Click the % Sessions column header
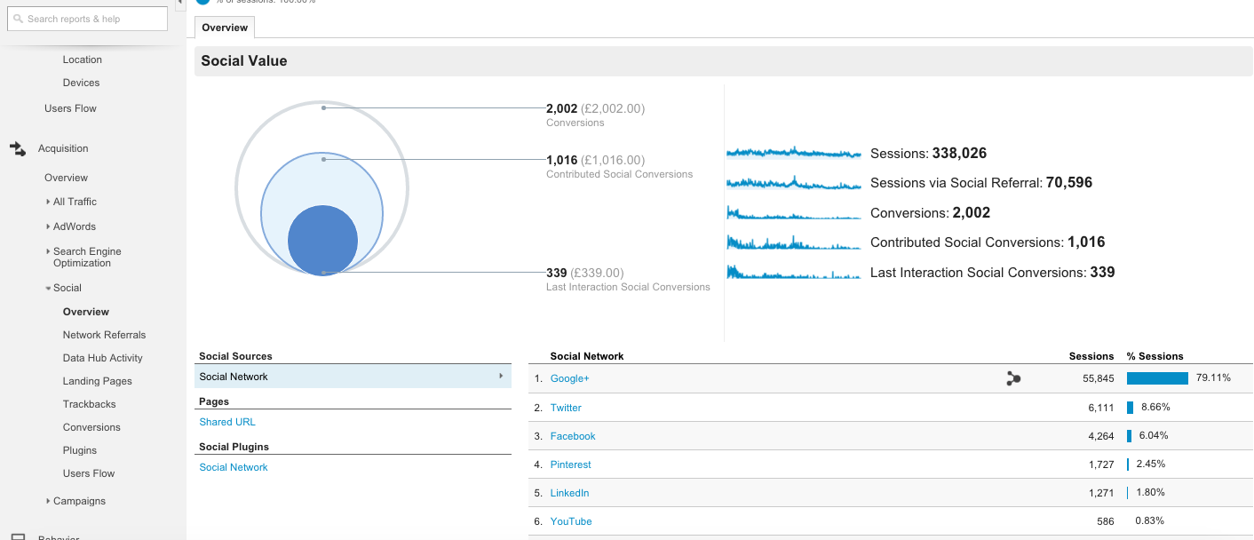 (1155, 356)
